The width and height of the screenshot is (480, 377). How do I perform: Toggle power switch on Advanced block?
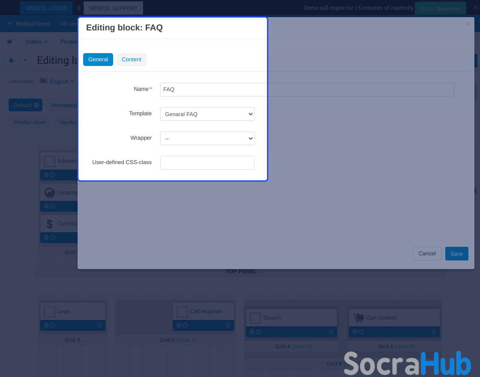[x=53, y=175]
